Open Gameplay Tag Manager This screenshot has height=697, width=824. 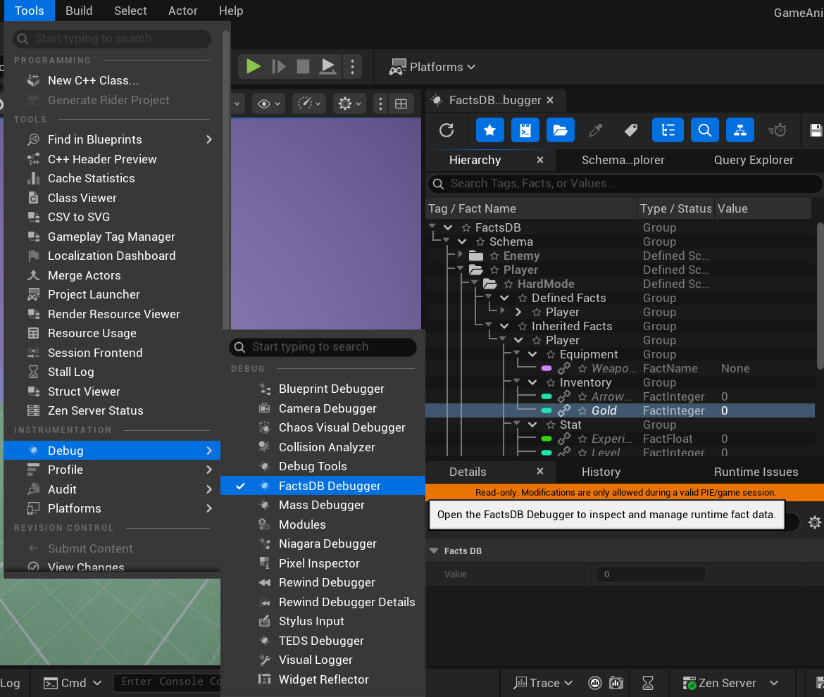pyautogui.click(x=112, y=237)
